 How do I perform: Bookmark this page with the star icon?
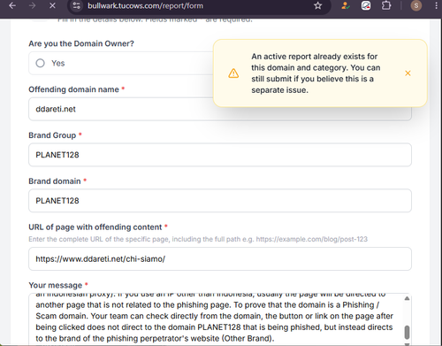point(317,5)
